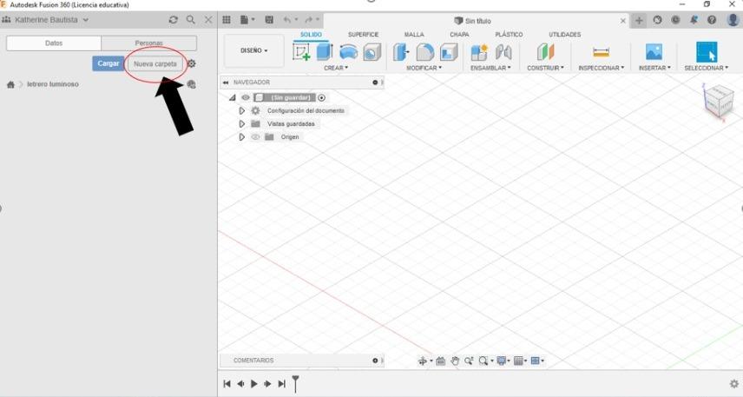Save the document with the disk icon
This screenshot has height=397, width=743.
pyautogui.click(x=269, y=20)
